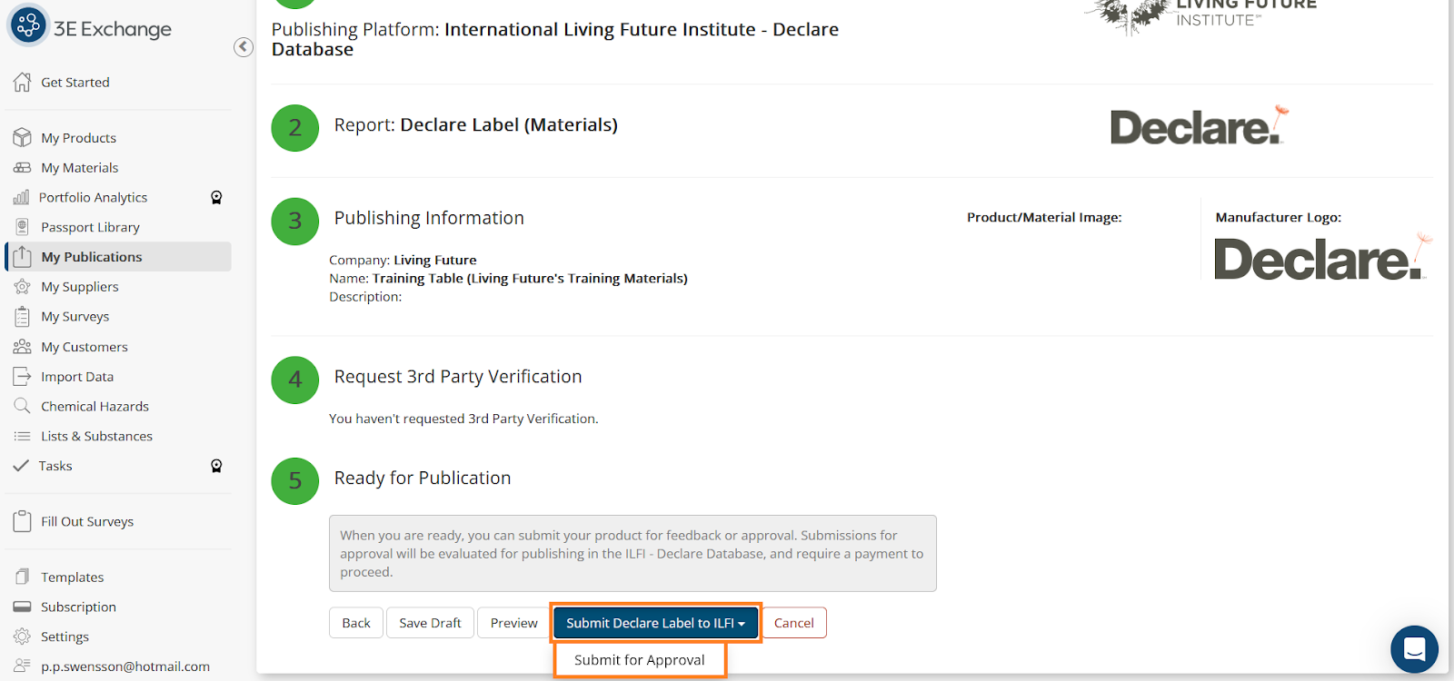This screenshot has width=1454, height=681.
Task: Click the Cancel button
Action: click(794, 623)
